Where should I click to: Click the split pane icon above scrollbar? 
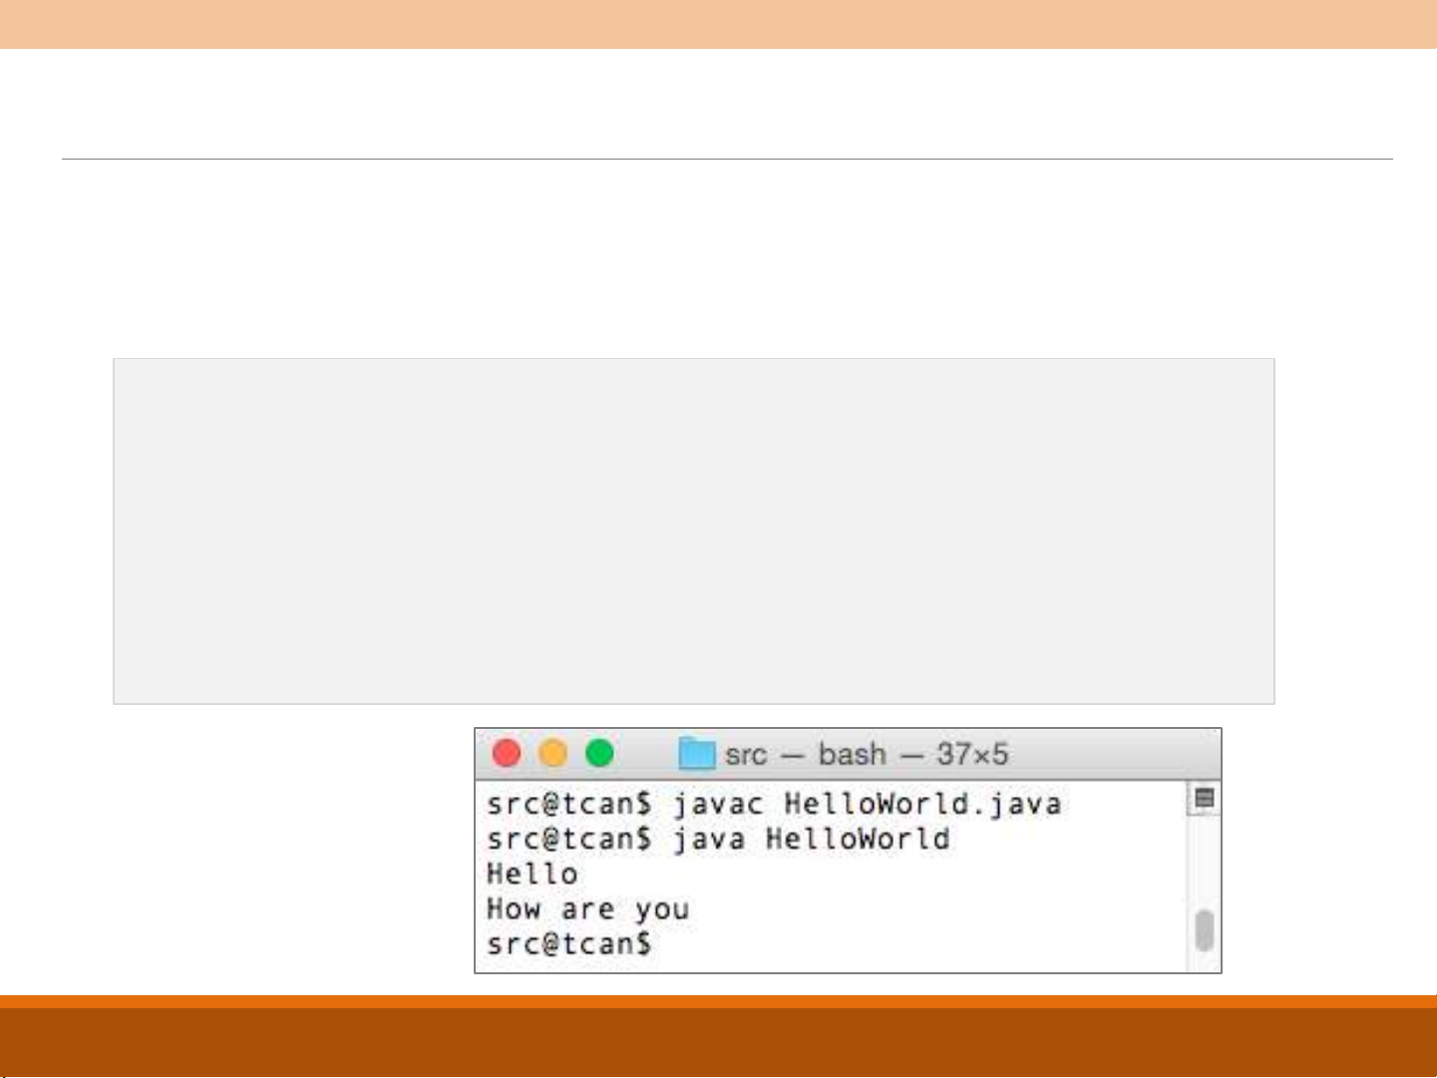point(1204,798)
